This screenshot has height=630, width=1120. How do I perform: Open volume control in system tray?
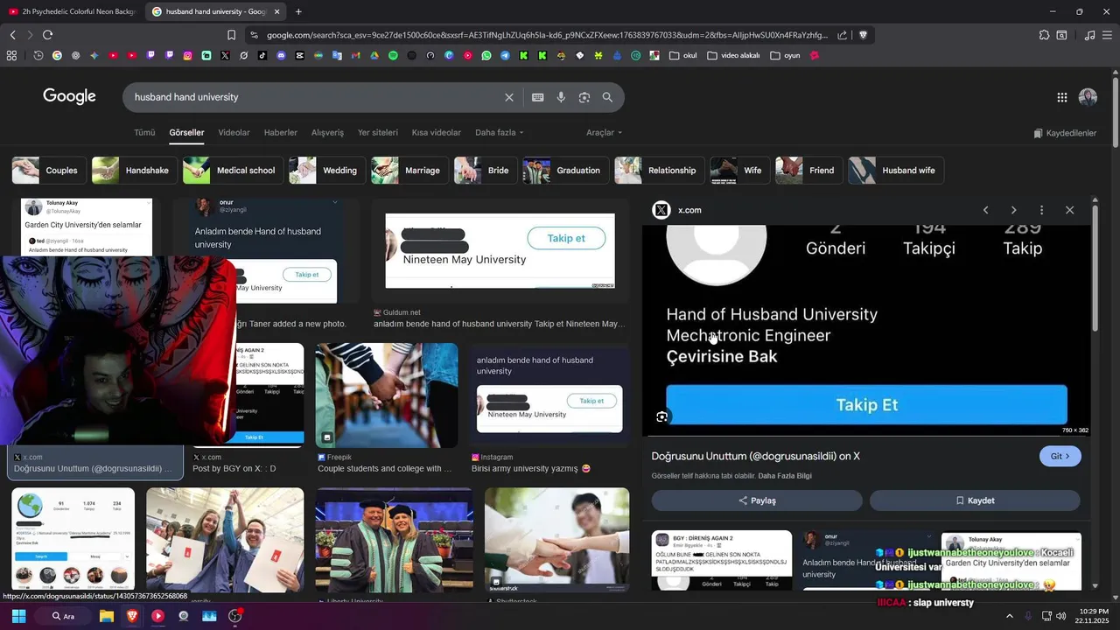pyautogui.click(x=1061, y=616)
